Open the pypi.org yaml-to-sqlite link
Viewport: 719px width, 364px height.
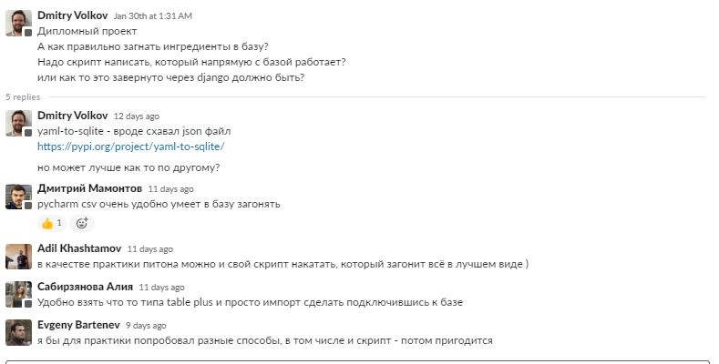coord(130,147)
